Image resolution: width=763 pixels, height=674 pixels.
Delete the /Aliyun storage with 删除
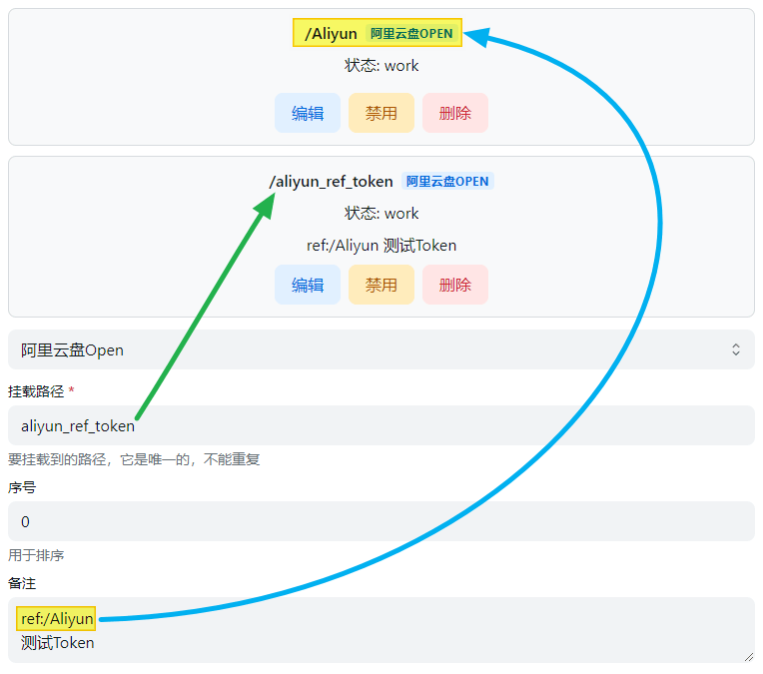(454, 113)
